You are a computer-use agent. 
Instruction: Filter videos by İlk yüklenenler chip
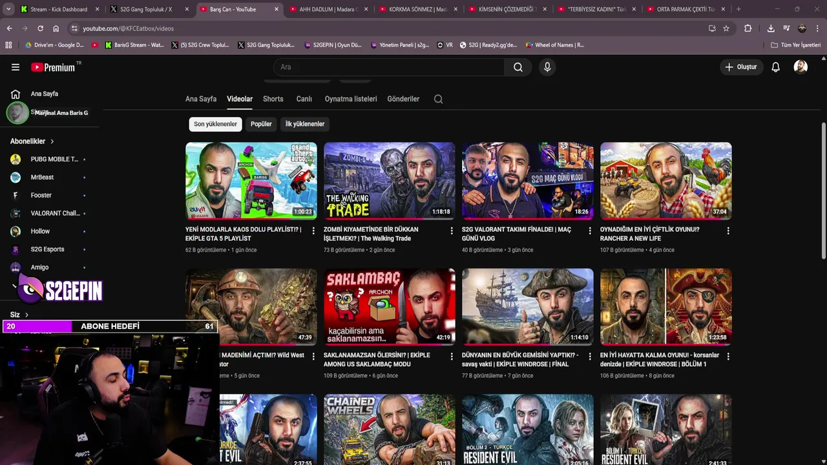305,124
